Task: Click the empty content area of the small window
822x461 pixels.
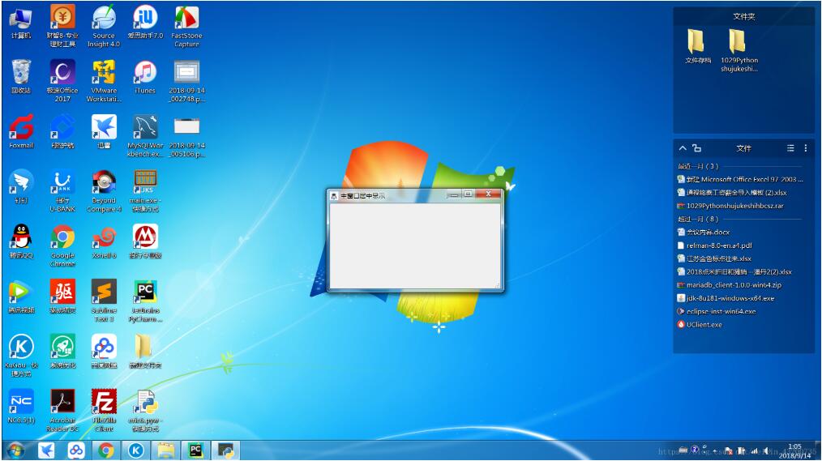Action: (x=415, y=245)
